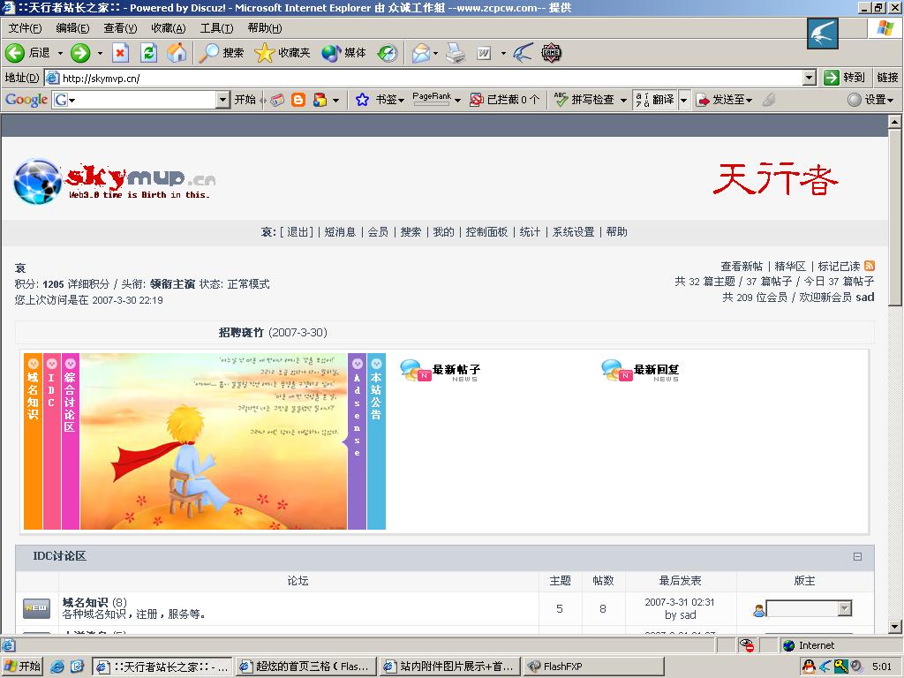Open the 翻译 dropdown arrow
The height and width of the screenshot is (678, 904).
[x=684, y=101]
